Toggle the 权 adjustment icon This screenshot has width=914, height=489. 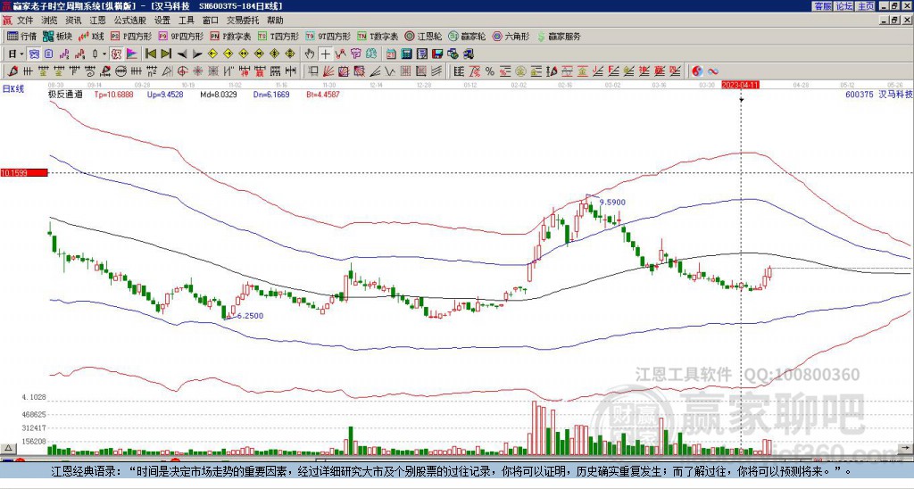click(116, 54)
